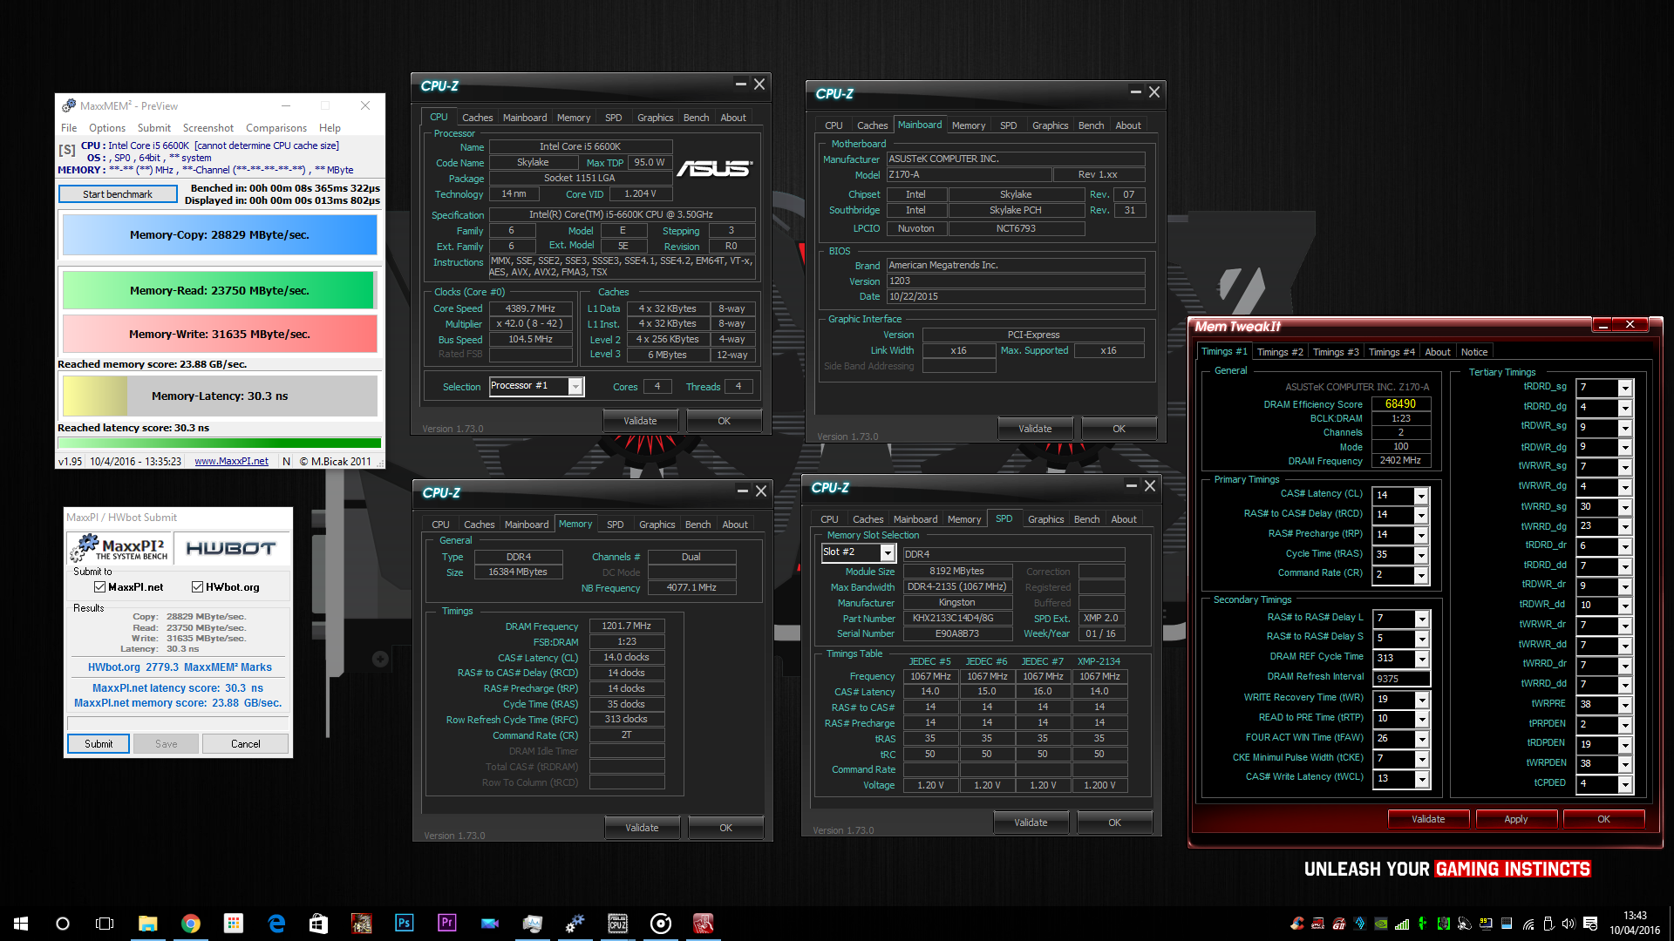This screenshot has width=1674, height=941.
Task: Open CCleaner from the system tray
Action: [x=1297, y=924]
